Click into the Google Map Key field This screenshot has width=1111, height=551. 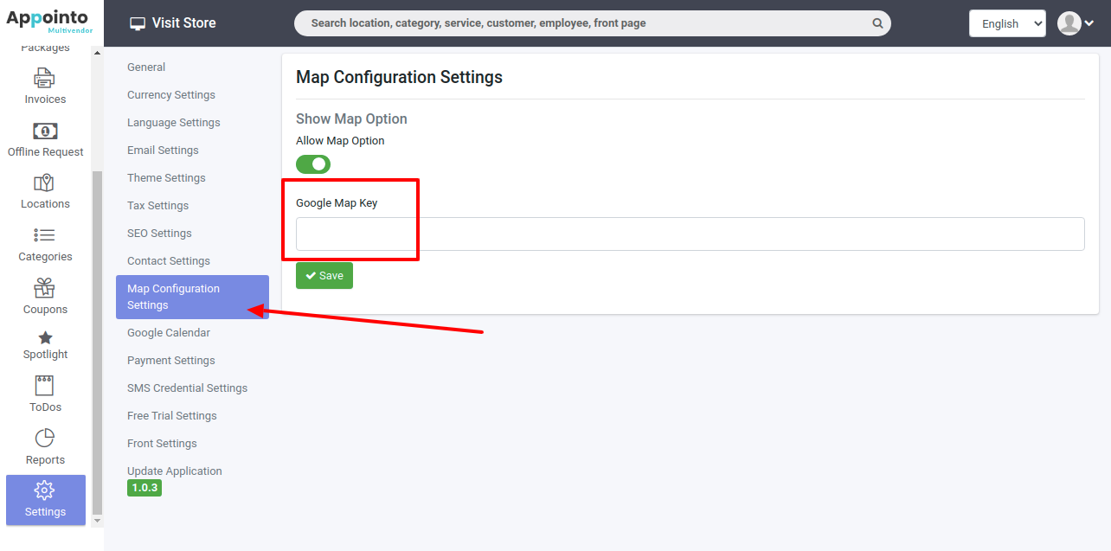coord(690,234)
